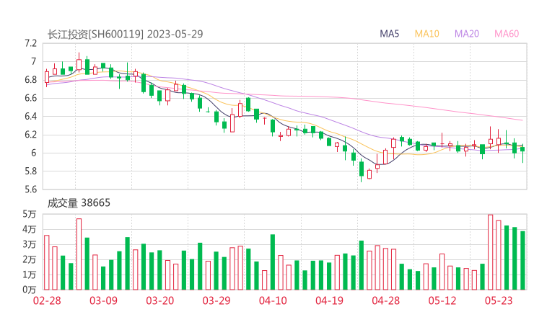The height and width of the screenshot is (317, 534).
Task: Select the 03-20 date label
Action: (160, 300)
